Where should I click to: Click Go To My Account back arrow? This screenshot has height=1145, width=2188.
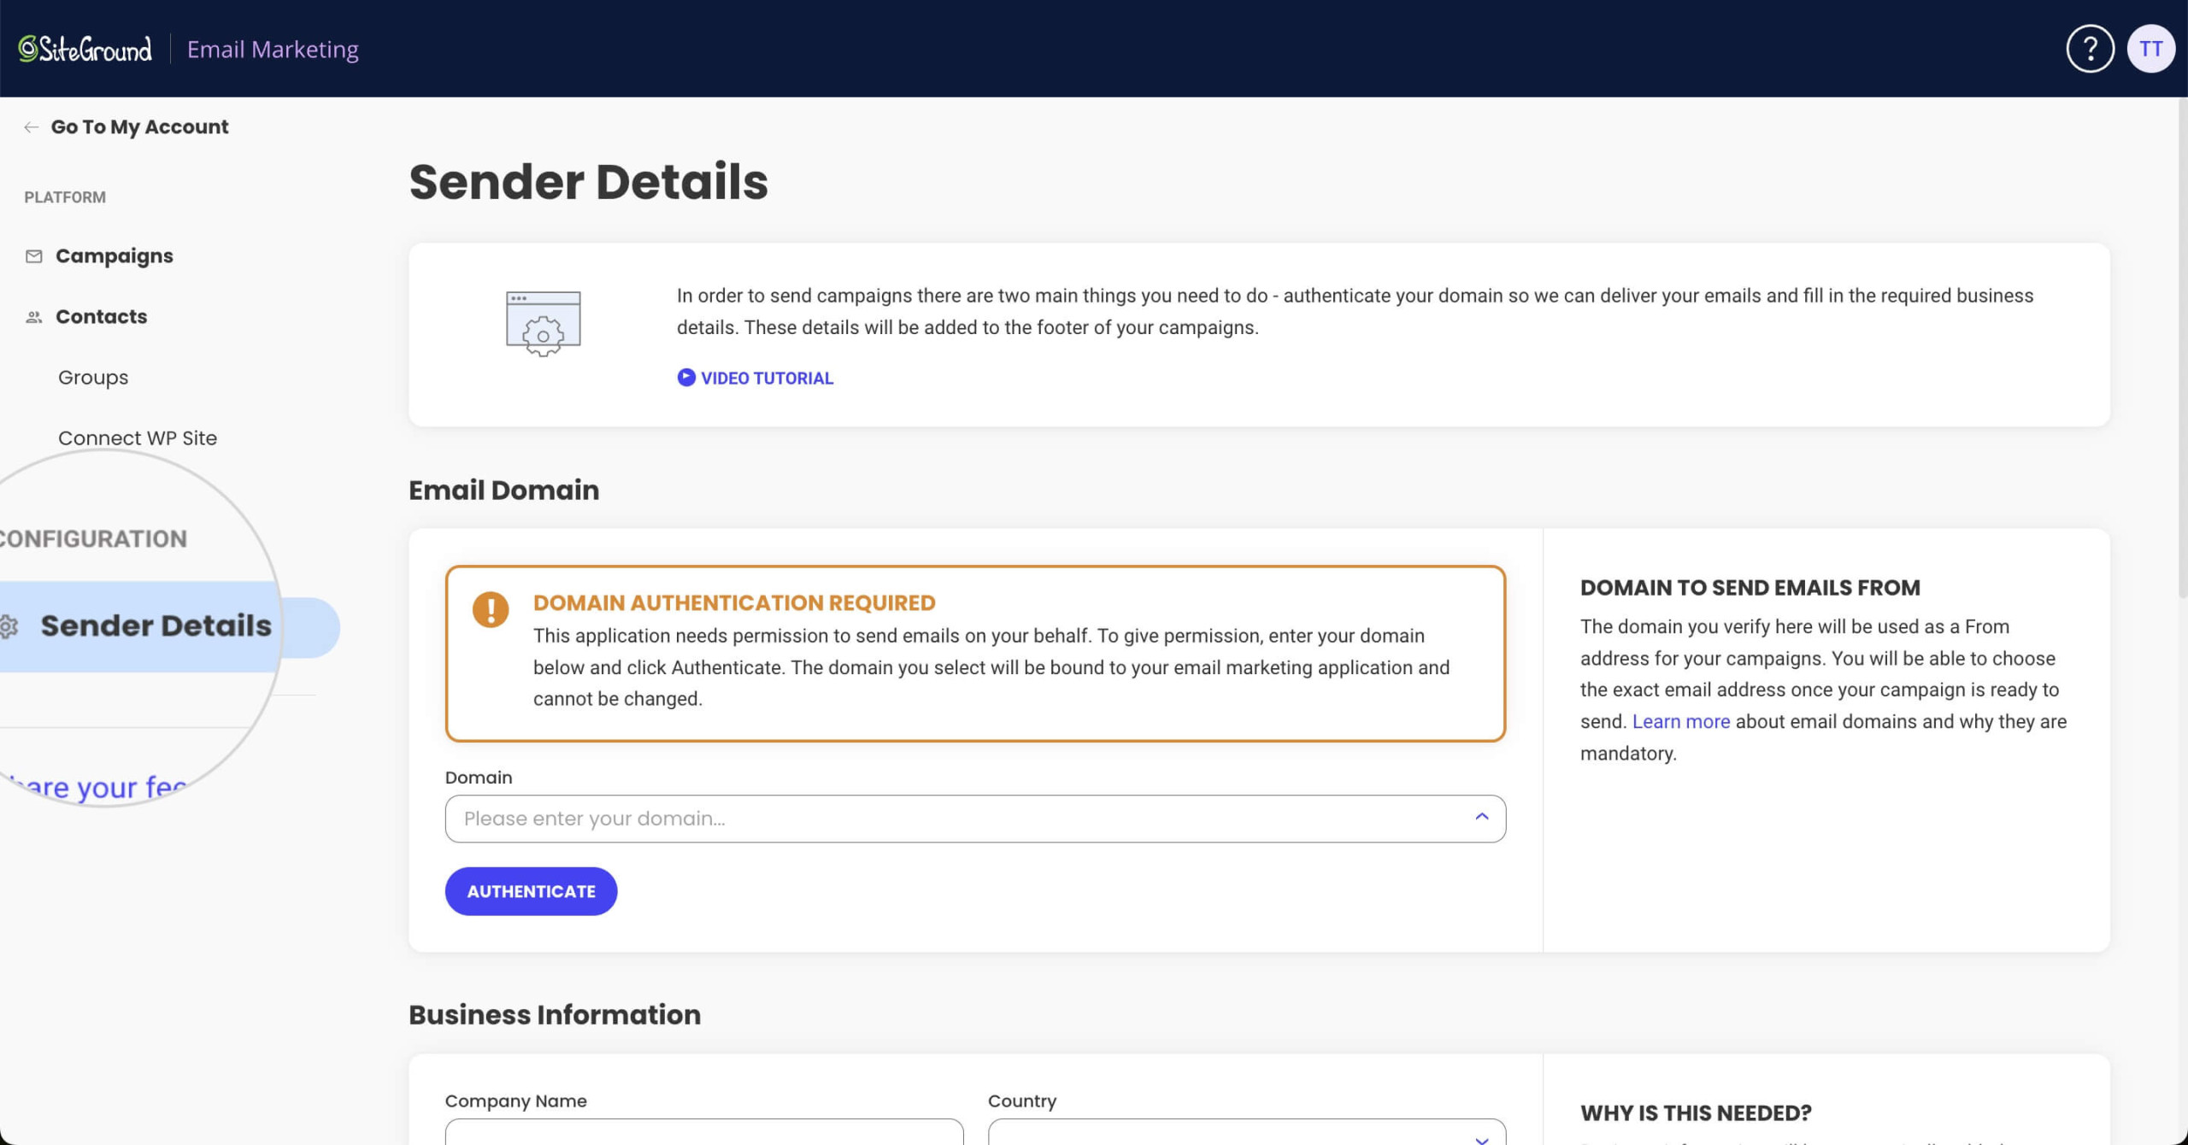click(29, 127)
